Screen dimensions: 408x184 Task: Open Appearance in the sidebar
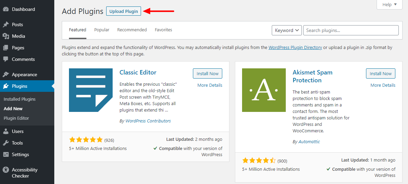tap(25, 74)
